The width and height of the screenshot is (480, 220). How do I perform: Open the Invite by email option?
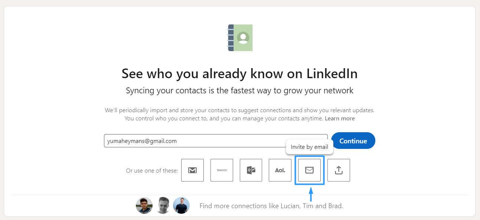tap(309, 170)
